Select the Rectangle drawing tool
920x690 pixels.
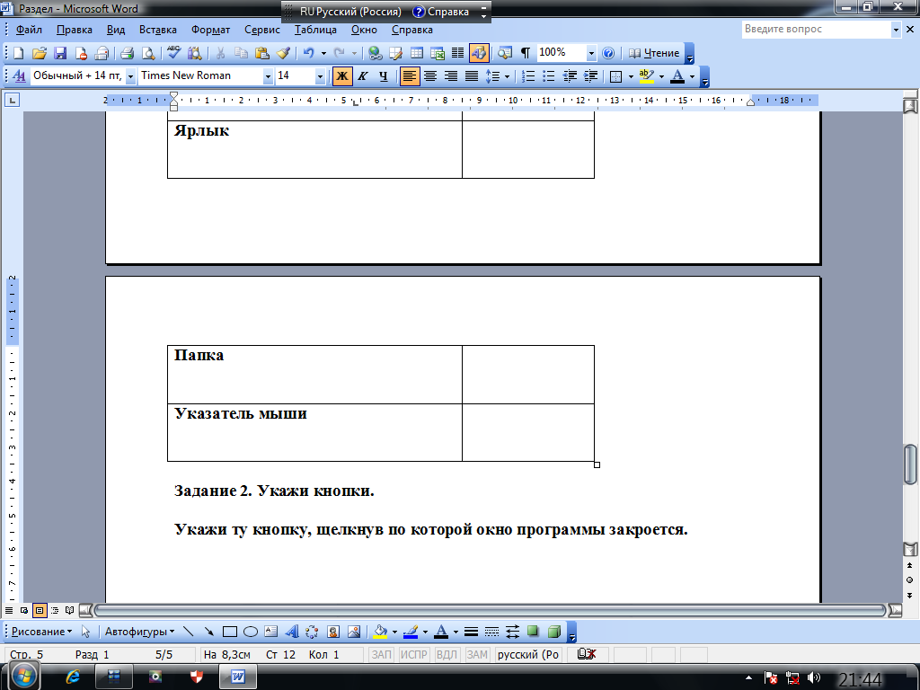coord(229,632)
